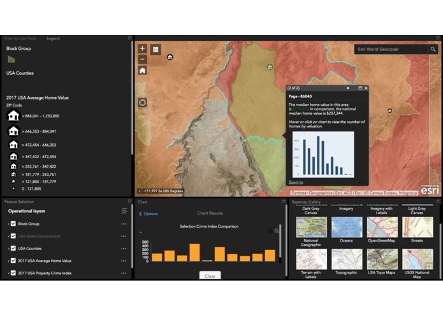Screen dimensions: 443x315
Task: Expand 2017 USA Property Crime Index row
Action: coord(9,273)
